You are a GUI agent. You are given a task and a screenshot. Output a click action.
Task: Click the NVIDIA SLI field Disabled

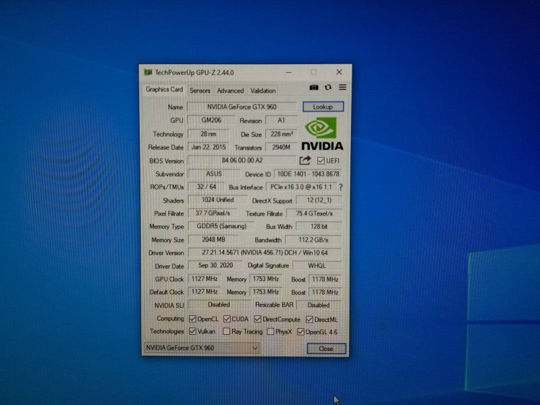click(219, 305)
